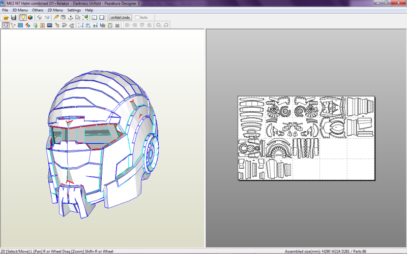Click the Undo arrow icon
Viewport: 407px width, 254px height.
tap(64, 25)
